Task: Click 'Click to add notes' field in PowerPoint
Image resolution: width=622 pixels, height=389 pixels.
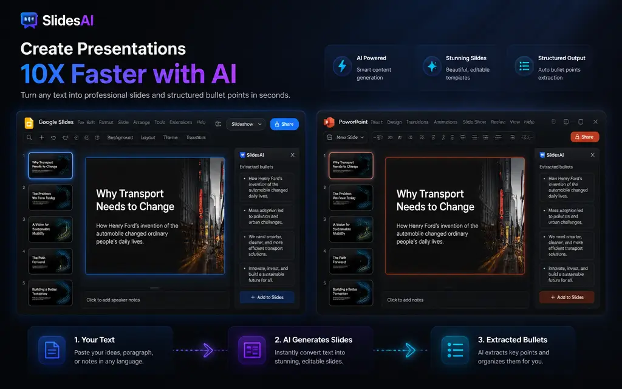Action: point(456,300)
